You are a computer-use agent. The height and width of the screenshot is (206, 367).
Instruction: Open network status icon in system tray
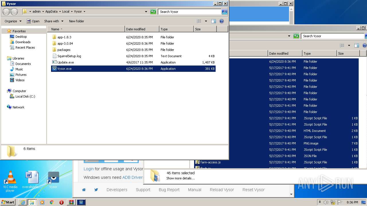click(333, 202)
